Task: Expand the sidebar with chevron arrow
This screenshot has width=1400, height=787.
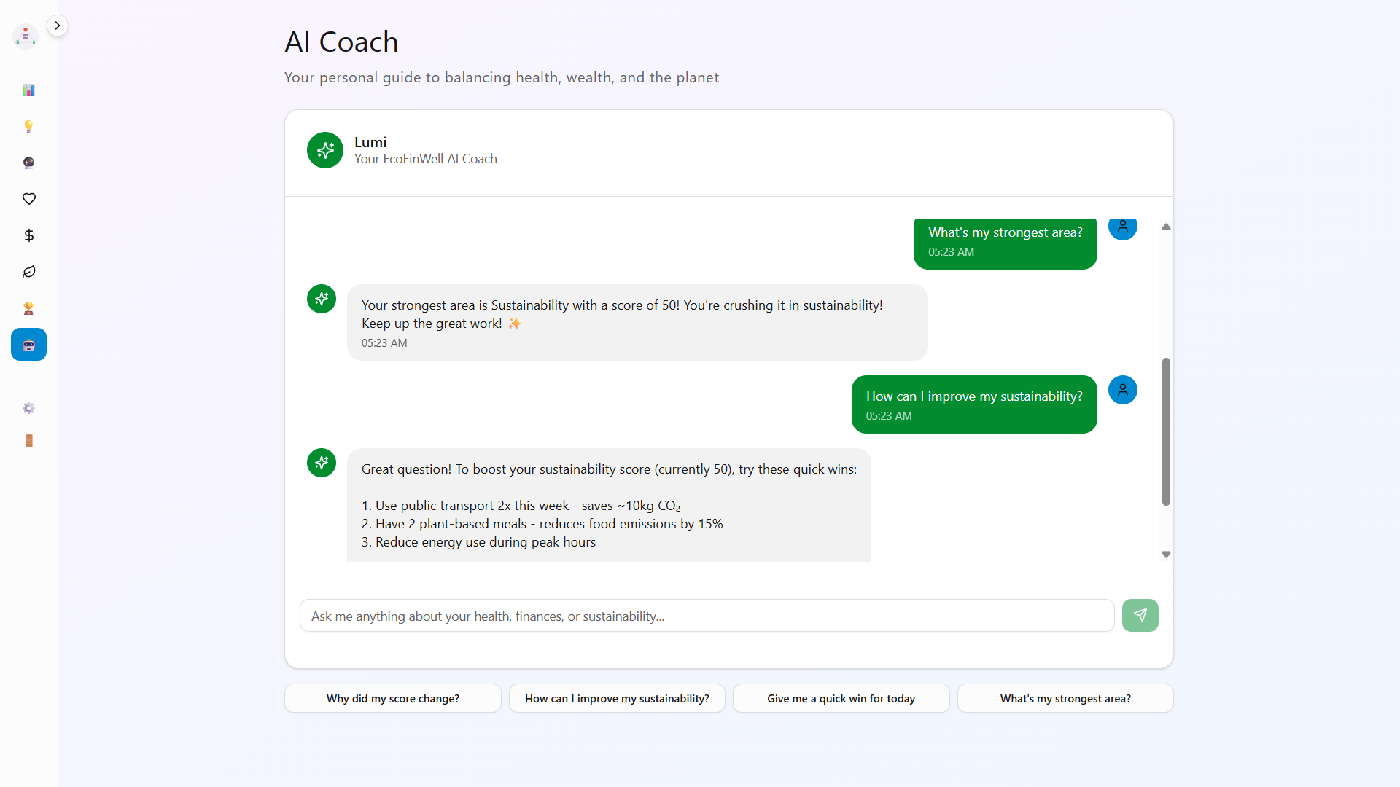Action: click(x=57, y=26)
